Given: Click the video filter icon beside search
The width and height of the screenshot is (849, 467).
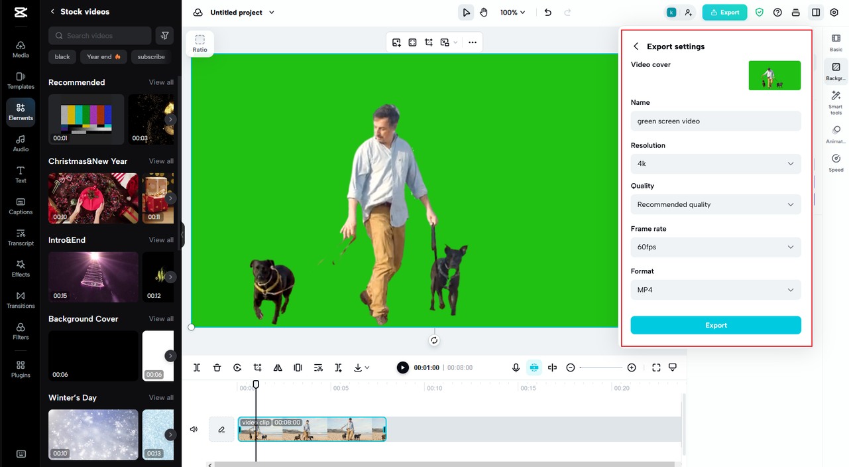Looking at the screenshot, I should click(164, 36).
